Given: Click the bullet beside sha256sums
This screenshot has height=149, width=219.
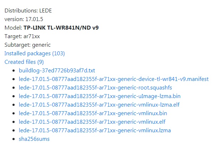Looking at the screenshot, I should click(14, 139).
